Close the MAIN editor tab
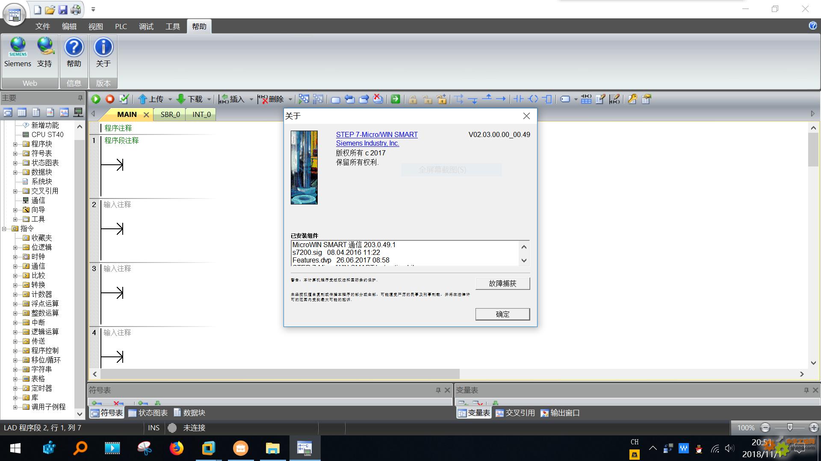 pyautogui.click(x=146, y=114)
